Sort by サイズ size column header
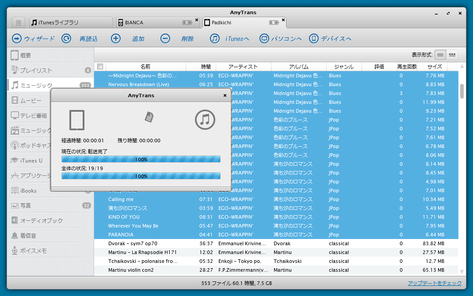The image size is (473, 296). pyautogui.click(x=432, y=67)
